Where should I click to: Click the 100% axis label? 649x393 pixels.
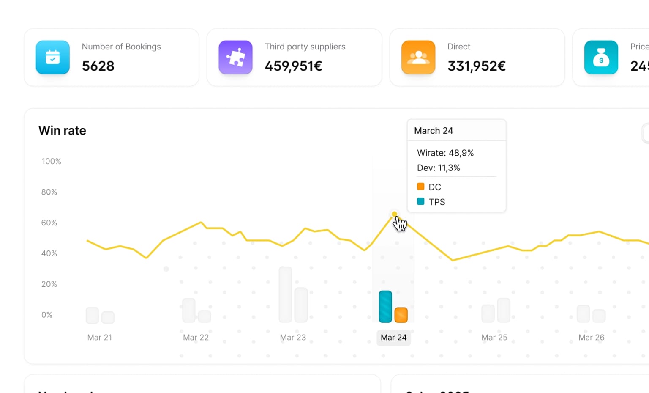pos(51,161)
